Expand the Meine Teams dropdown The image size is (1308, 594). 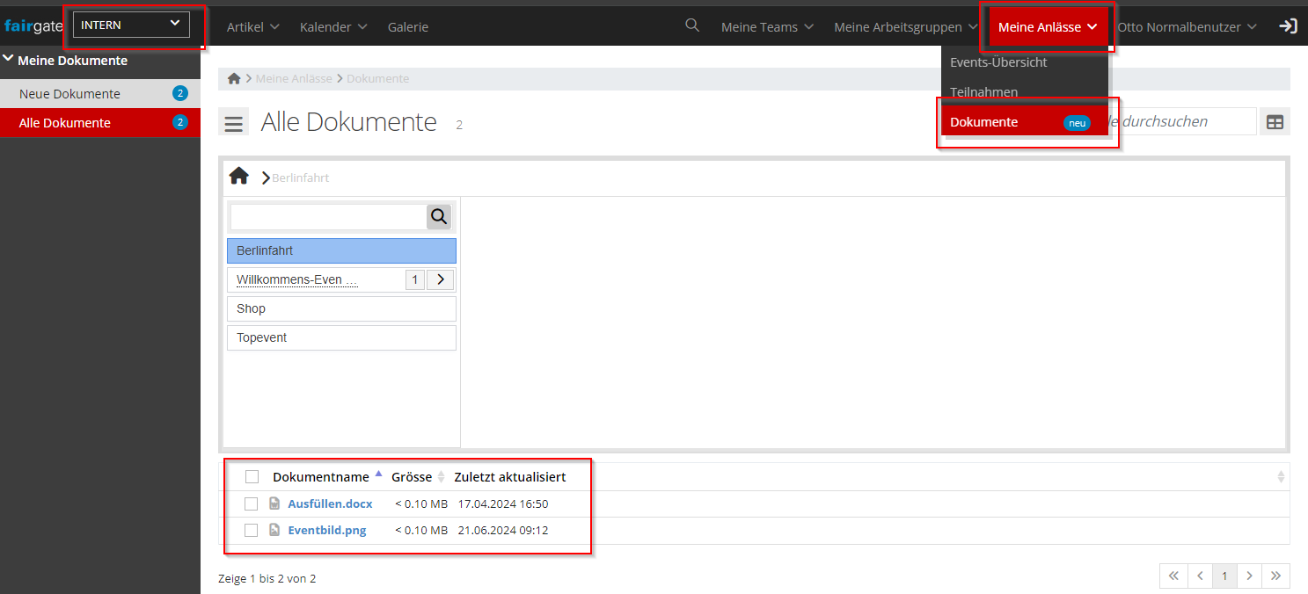tap(766, 27)
